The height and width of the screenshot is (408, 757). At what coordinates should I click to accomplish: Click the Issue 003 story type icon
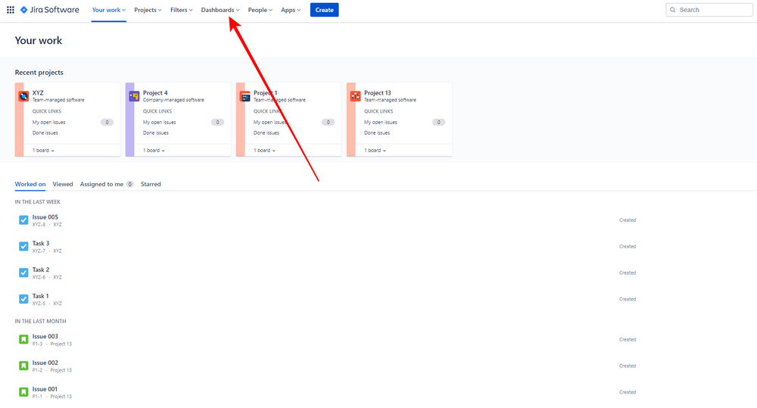tap(23, 339)
